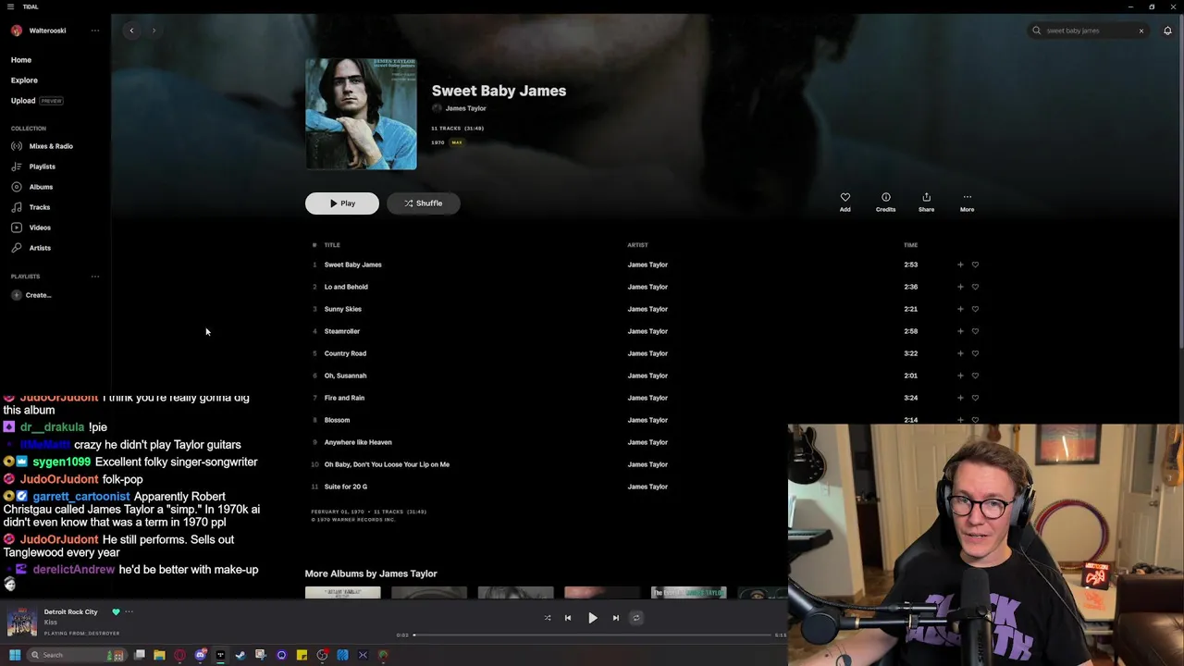Image resolution: width=1184 pixels, height=666 pixels.
Task: Open the Explore page
Action: tap(24, 80)
